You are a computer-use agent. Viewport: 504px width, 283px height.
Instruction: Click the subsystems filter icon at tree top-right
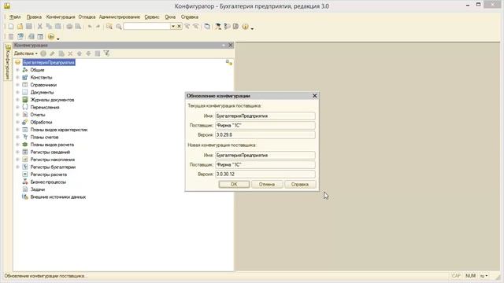click(229, 63)
